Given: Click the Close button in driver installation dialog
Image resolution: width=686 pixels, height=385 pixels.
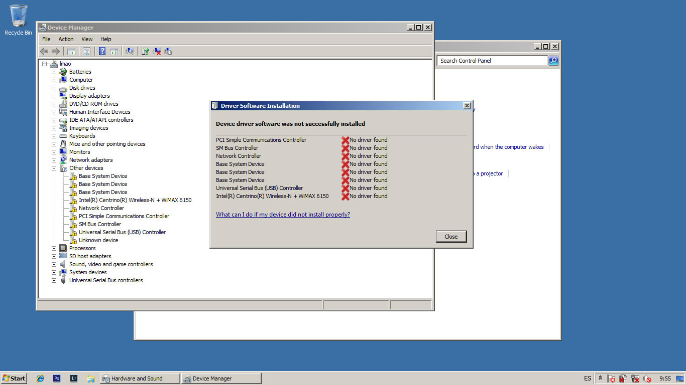Looking at the screenshot, I should point(451,237).
